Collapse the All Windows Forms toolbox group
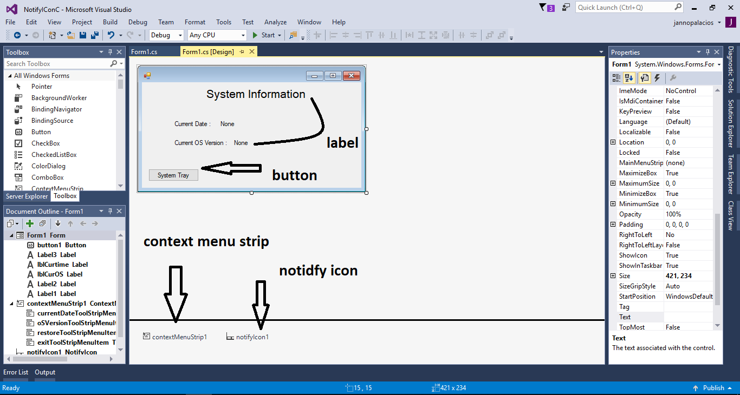740x395 pixels. pos(10,76)
